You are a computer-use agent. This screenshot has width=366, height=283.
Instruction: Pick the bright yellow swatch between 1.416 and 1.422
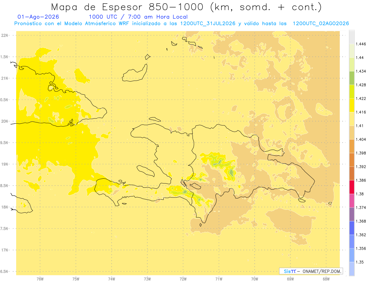click(352, 105)
